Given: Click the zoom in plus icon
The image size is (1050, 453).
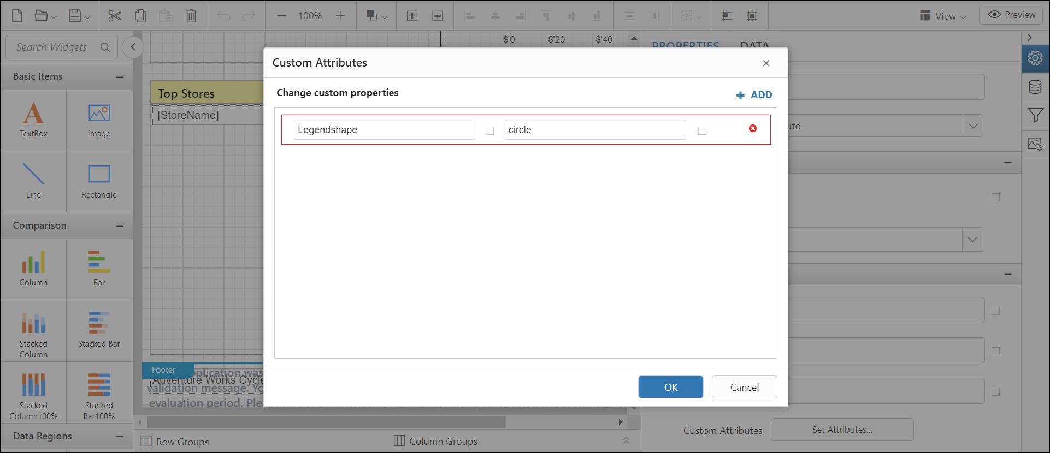Looking at the screenshot, I should pos(340,16).
